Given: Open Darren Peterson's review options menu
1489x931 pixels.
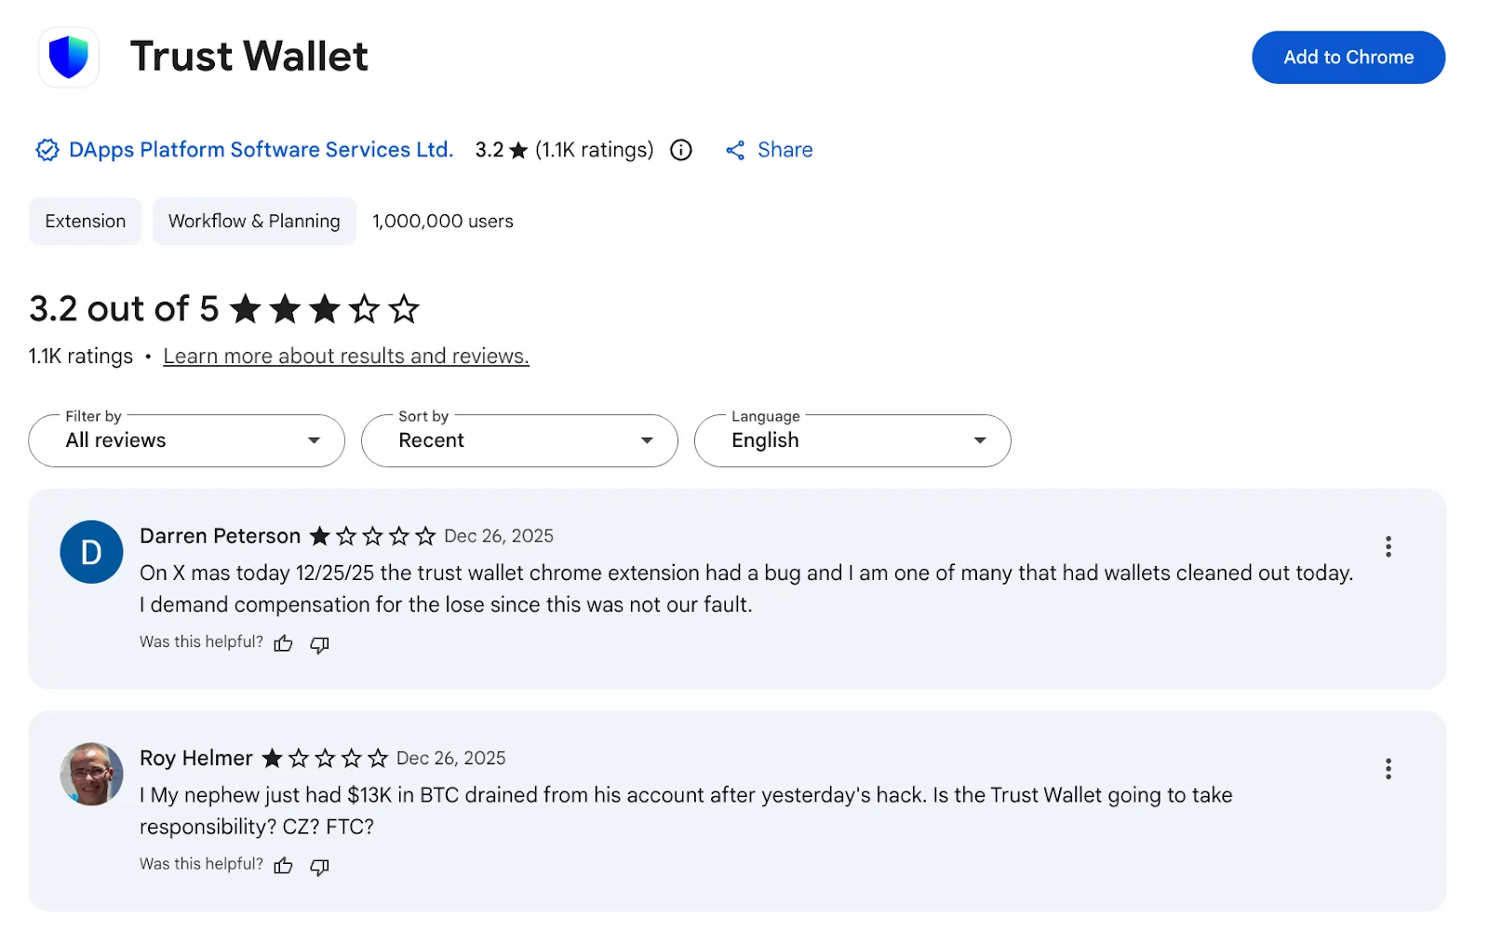Looking at the screenshot, I should click(x=1388, y=546).
